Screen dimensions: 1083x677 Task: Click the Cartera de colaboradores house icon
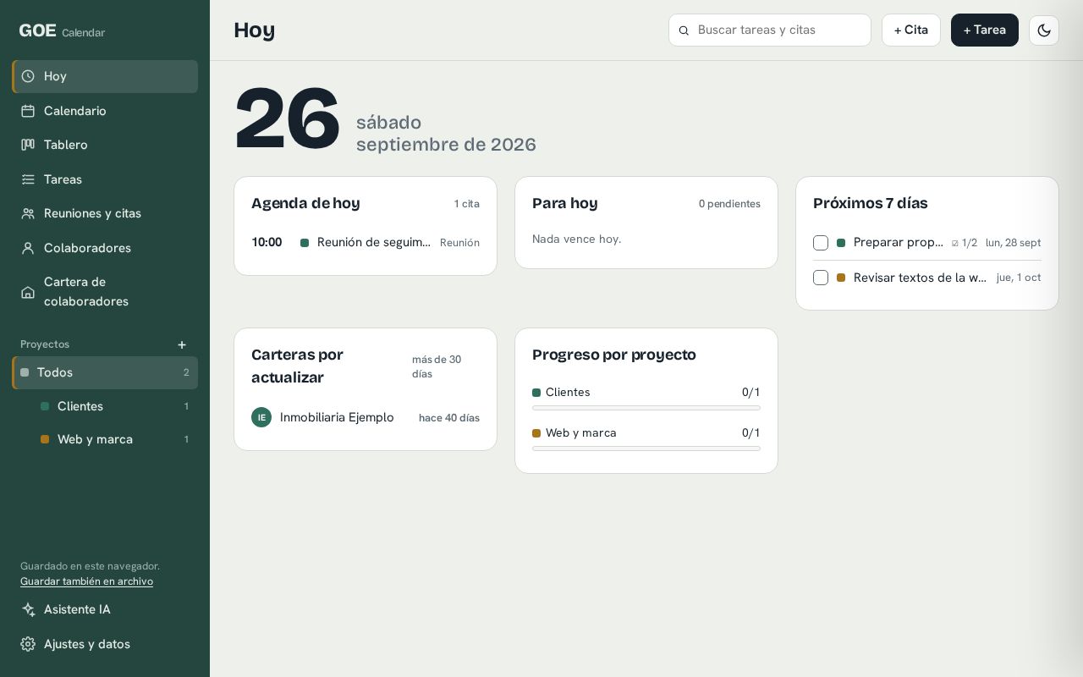pyautogui.click(x=28, y=292)
